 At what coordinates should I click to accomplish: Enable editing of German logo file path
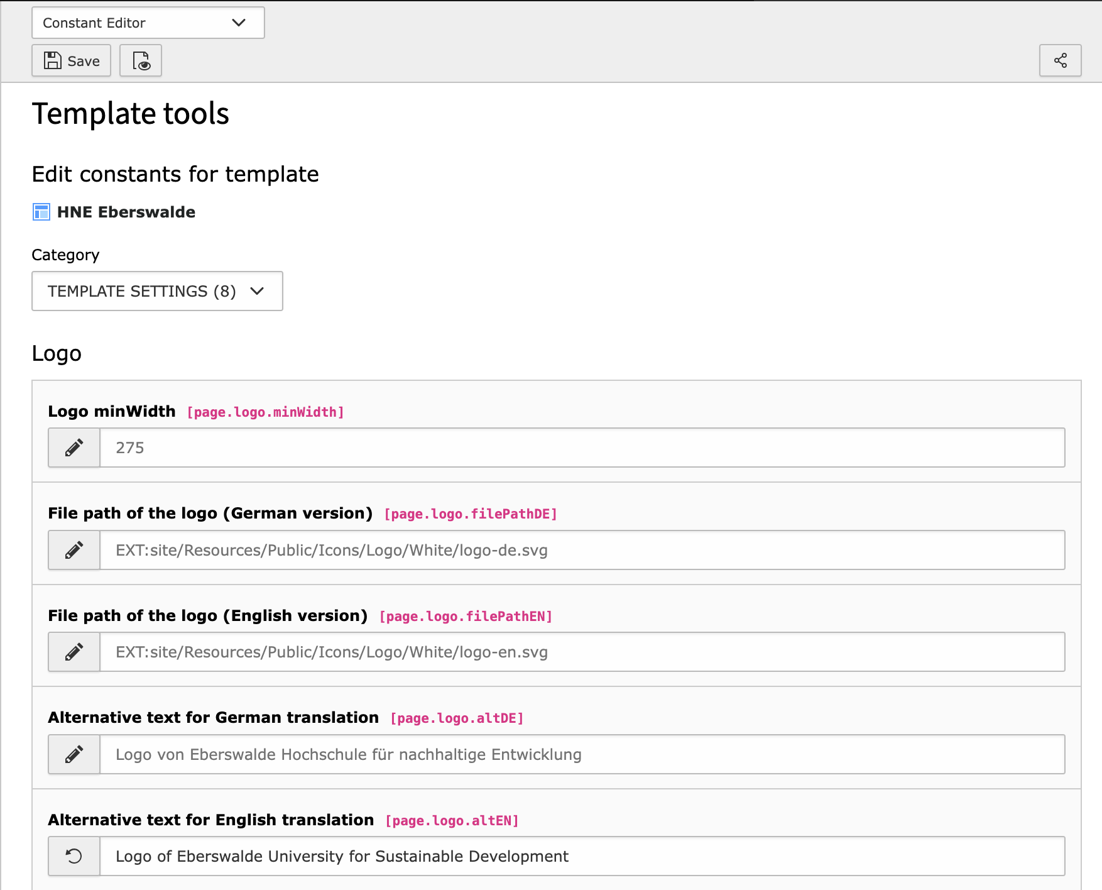(74, 550)
